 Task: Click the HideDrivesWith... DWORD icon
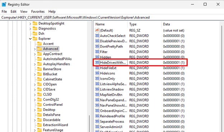(97, 62)
